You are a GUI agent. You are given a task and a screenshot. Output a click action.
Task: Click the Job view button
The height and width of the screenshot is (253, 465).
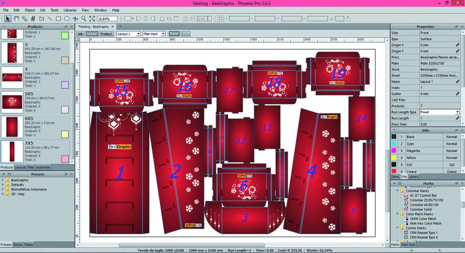80,34
